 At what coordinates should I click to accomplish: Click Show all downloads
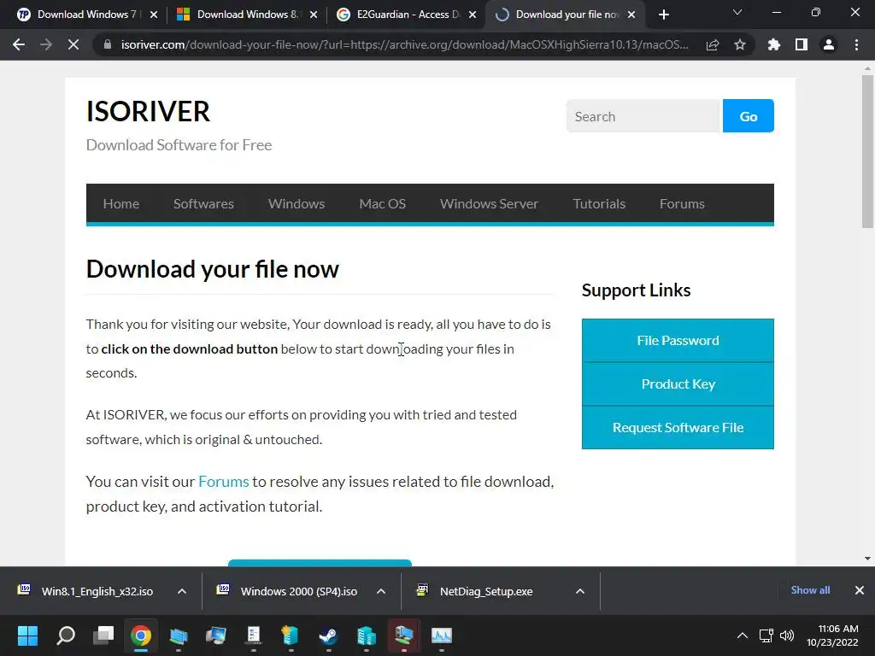810,590
